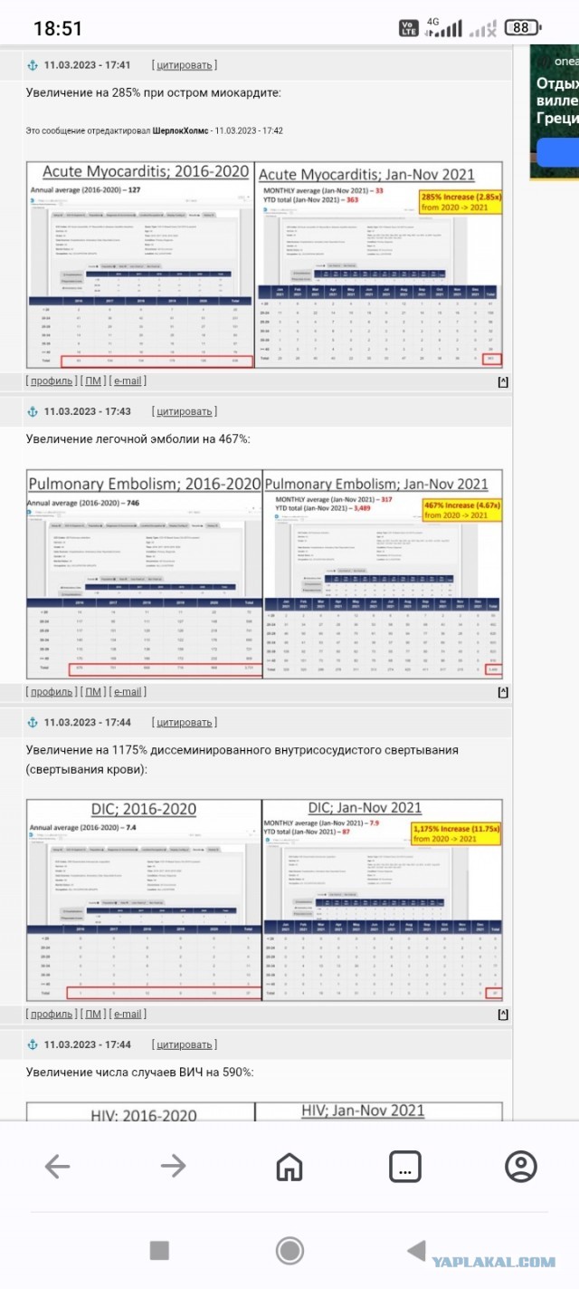This screenshot has width=579, height=1289.
Task: Click the anchor icon of the 17:41 post
Action: click(33, 65)
